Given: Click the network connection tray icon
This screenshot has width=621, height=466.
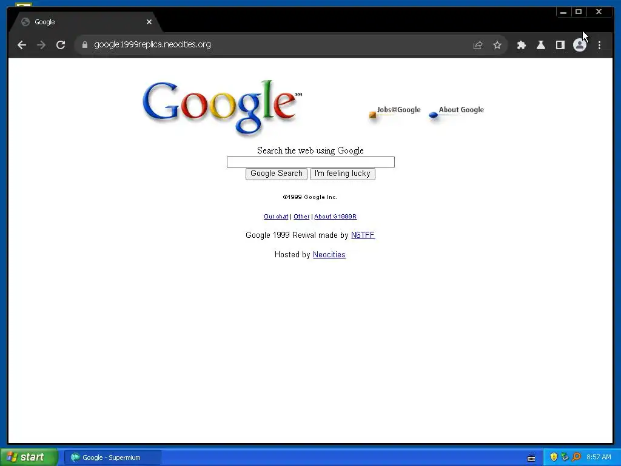Looking at the screenshot, I should 565,457.
